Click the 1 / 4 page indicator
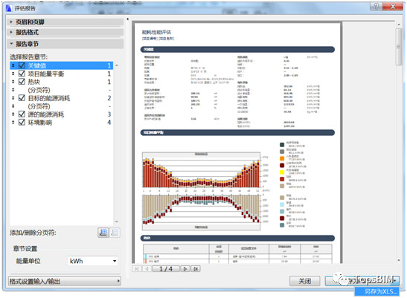 click(x=166, y=269)
